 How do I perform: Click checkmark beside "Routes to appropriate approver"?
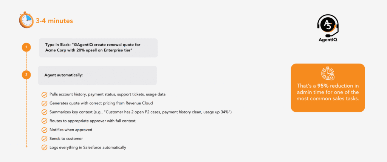pos(44,121)
